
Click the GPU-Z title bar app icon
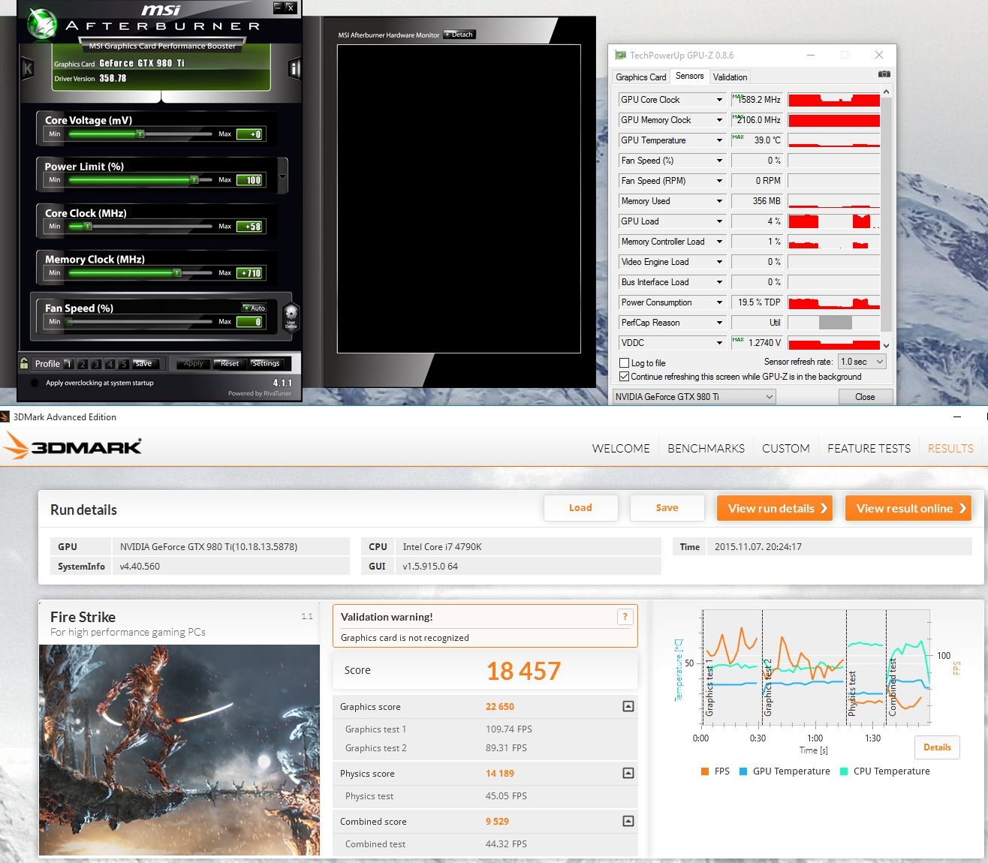coord(620,55)
